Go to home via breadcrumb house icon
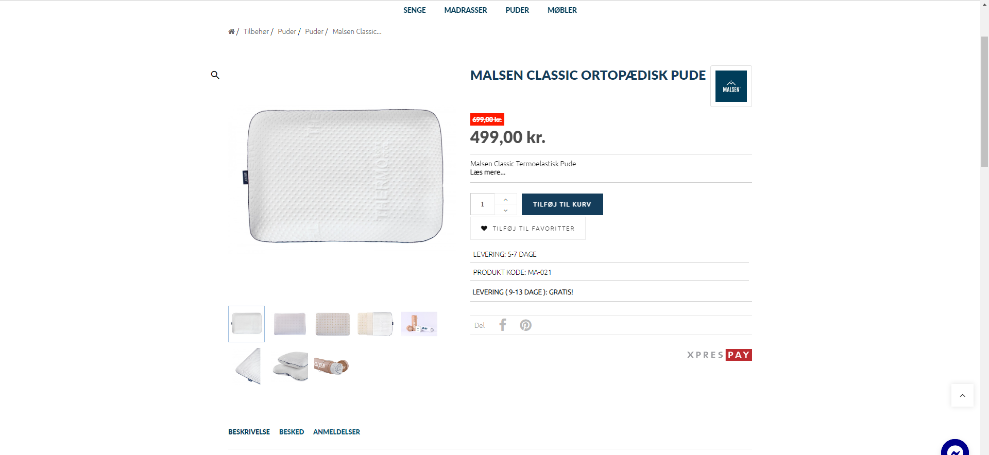989x455 pixels. pos(231,32)
